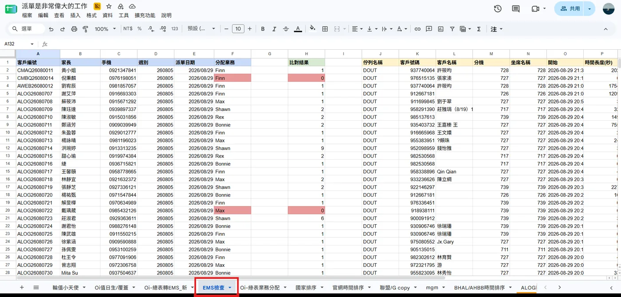Open the 擴充功能 menu

pyautogui.click(x=145, y=15)
